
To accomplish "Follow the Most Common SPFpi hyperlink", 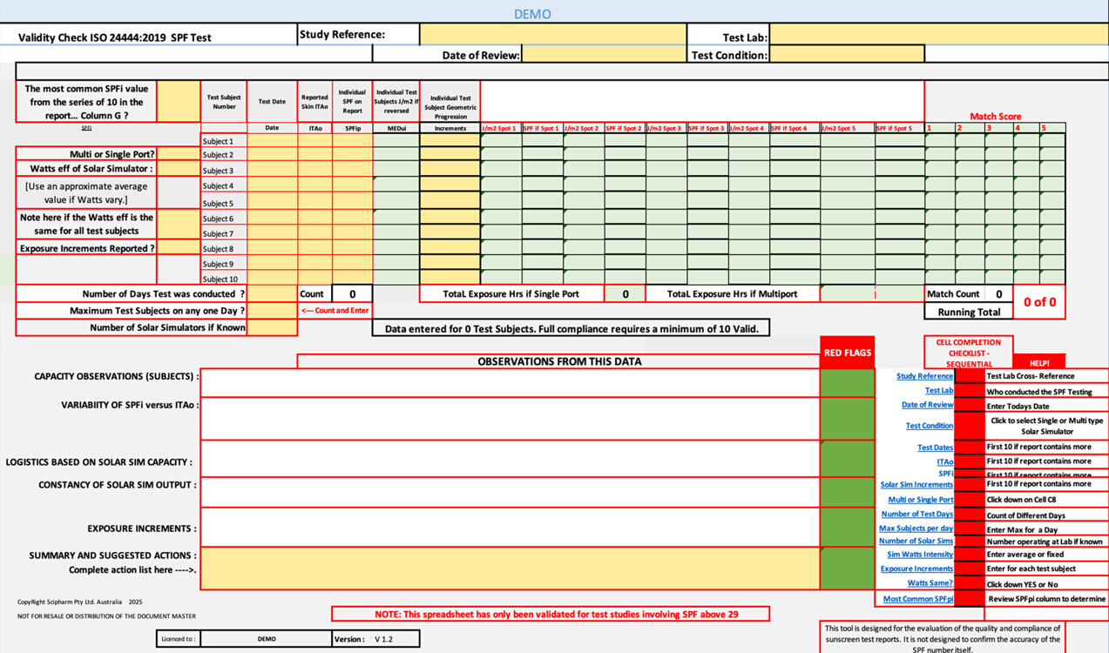I will [917, 598].
